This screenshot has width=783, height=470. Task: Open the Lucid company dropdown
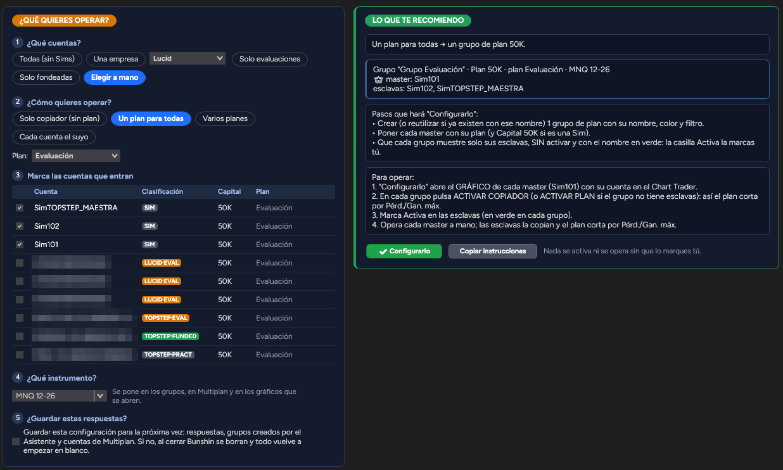[x=188, y=58]
